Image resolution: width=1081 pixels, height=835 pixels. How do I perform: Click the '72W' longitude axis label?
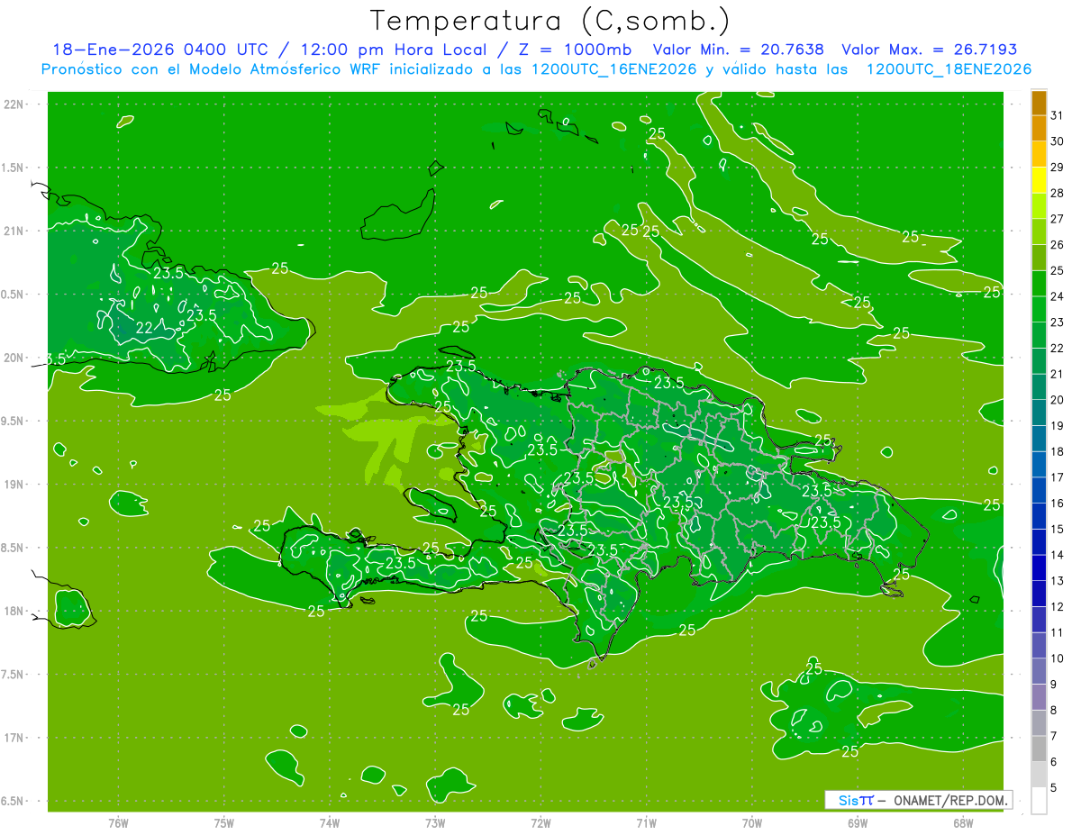coord(540,822)
